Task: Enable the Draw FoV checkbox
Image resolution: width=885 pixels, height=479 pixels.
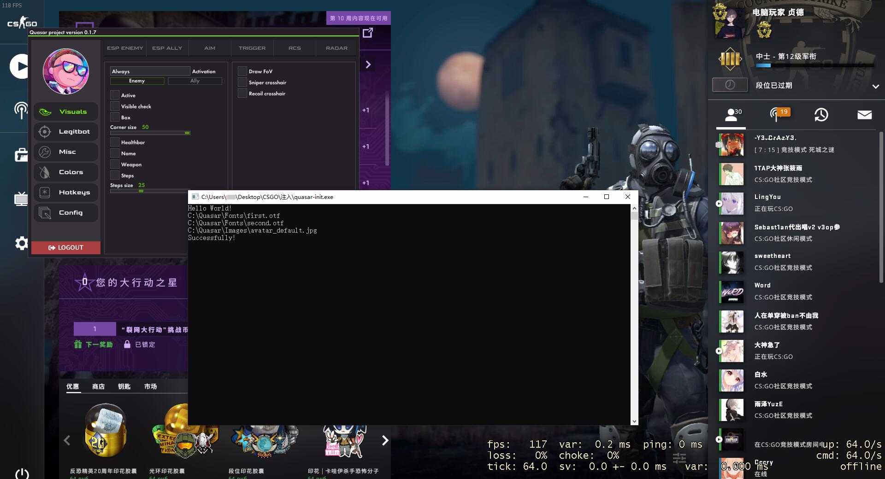Action: [x=242, y=71]
